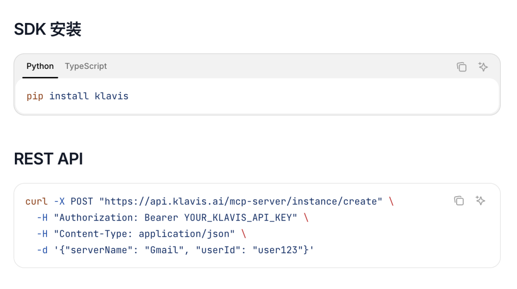Switch to the TypeScript tab
517x289 pixels.
[86, 66]
